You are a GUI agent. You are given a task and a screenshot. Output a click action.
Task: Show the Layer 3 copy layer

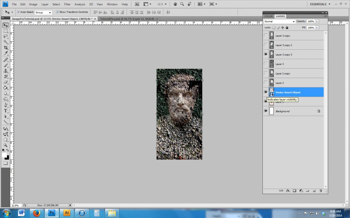(266, 35)
